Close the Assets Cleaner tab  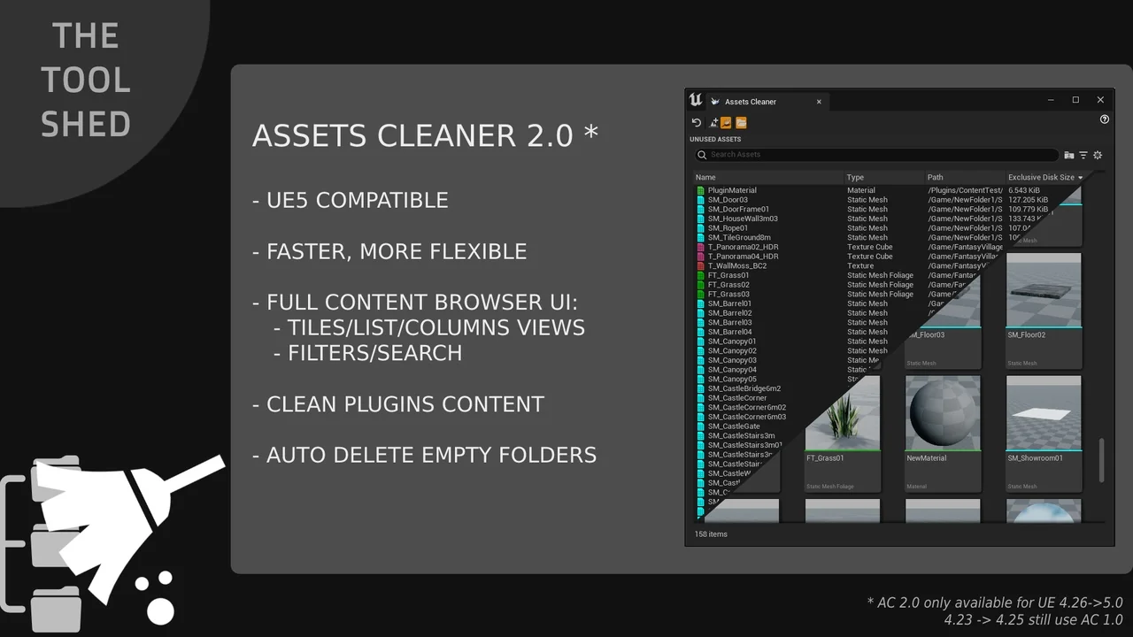pyautogui.click(x=819, y=102)
